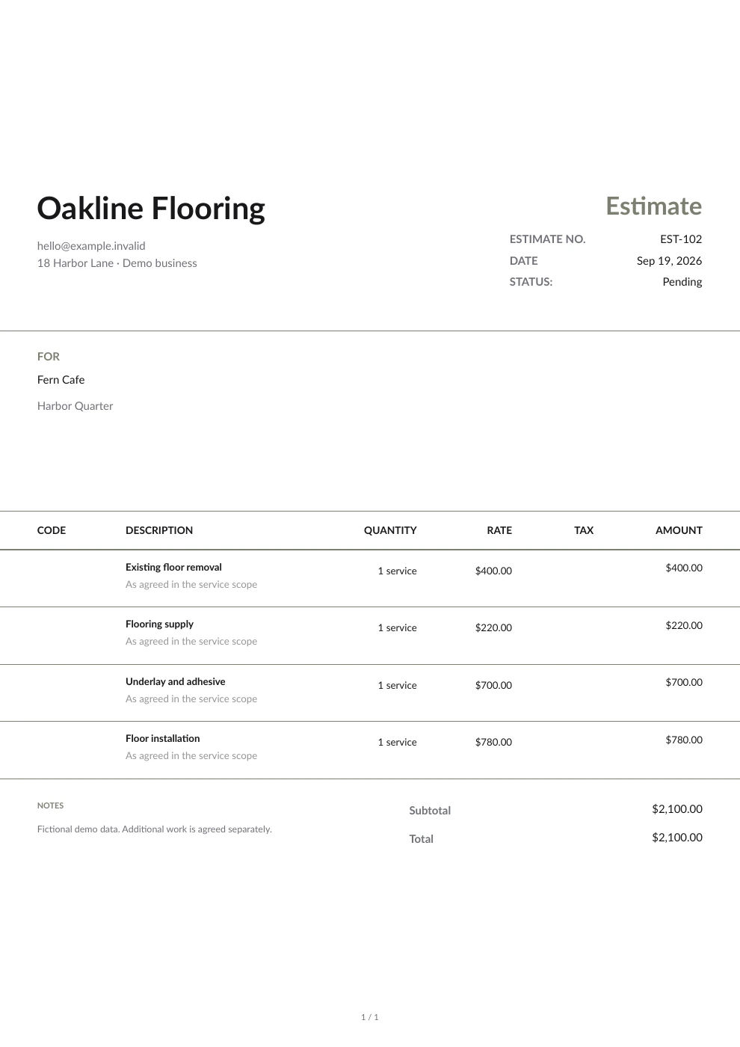Click the $400.00 rate value
The width and height of the screenshot is (740, 1047).
click(493, 571)
